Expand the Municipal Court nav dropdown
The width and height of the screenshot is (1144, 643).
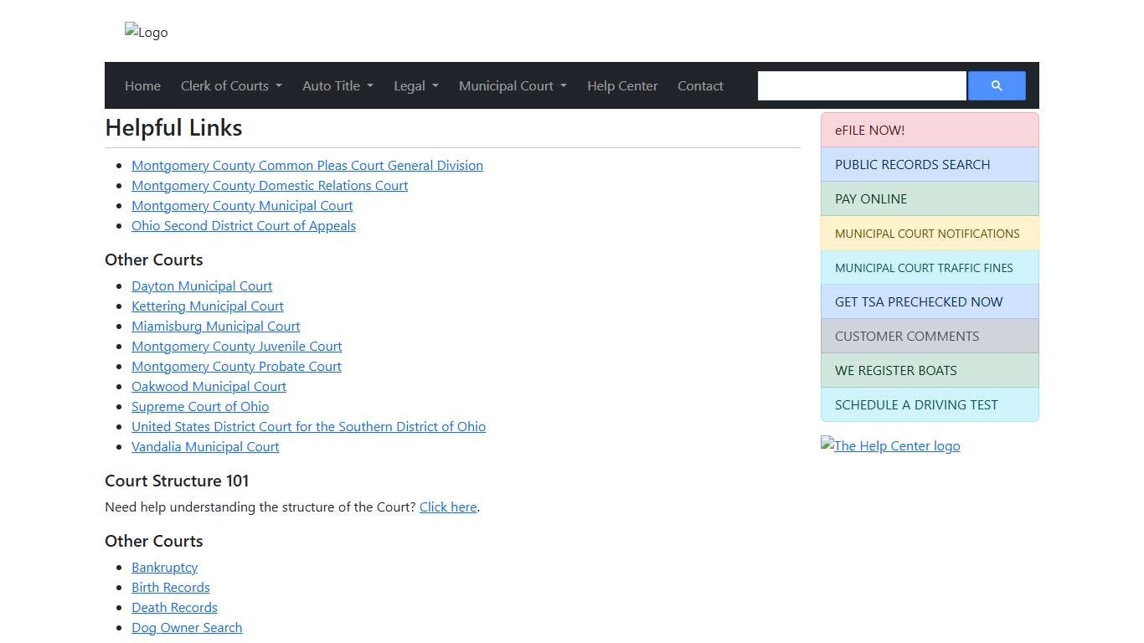513,85
